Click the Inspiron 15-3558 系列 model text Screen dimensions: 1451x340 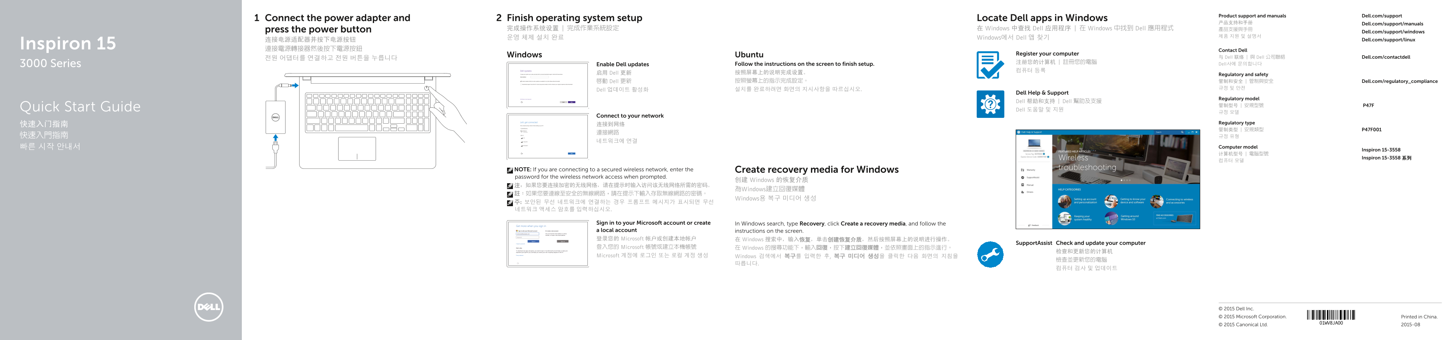coord(1386,158)
